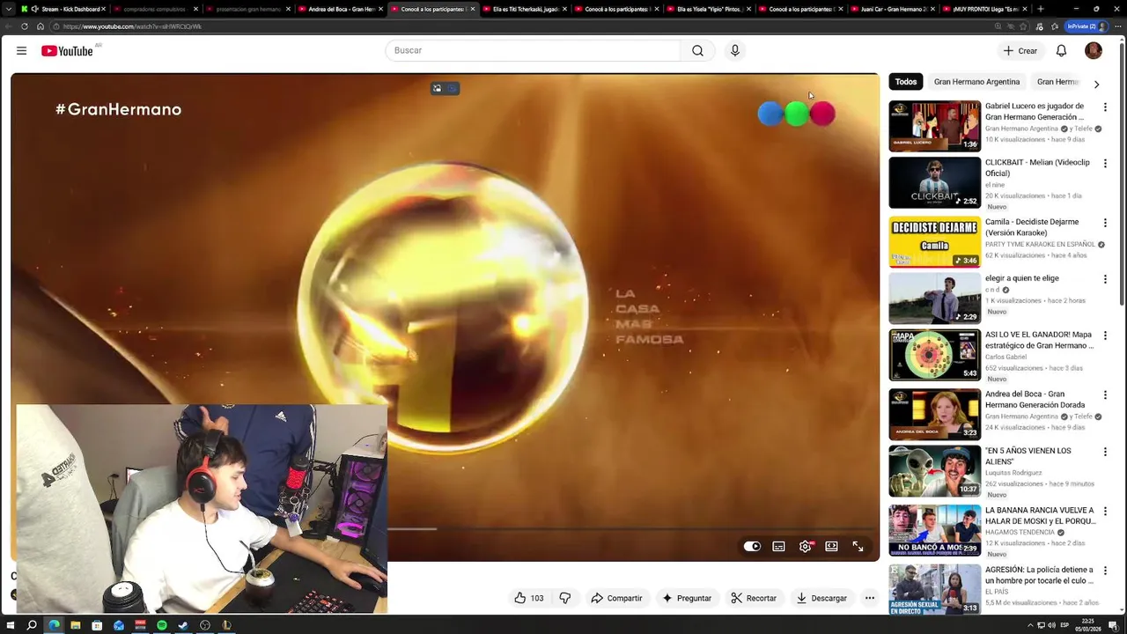1127x634 pixels.
Task: Toggle subtitles in video player
Action: tap(779, 546)
